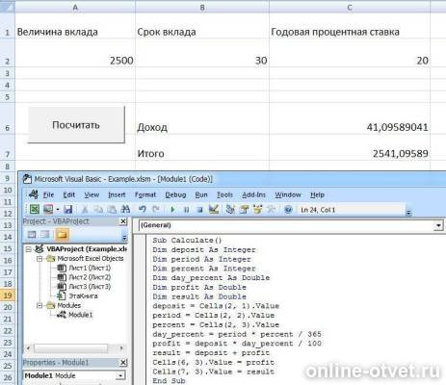446x385 pixels.
Task: Open the Insert object dropdown arrow
Action: (x=58, y=210)
